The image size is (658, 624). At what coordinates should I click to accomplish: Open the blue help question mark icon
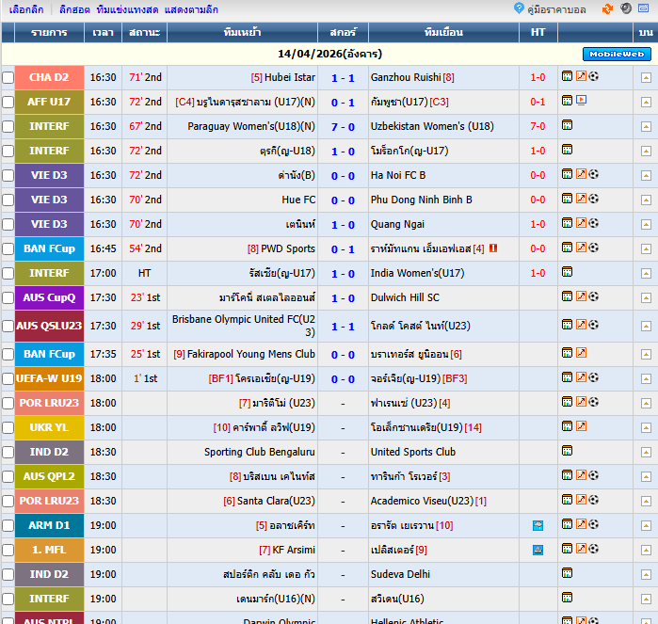[518, 8]
